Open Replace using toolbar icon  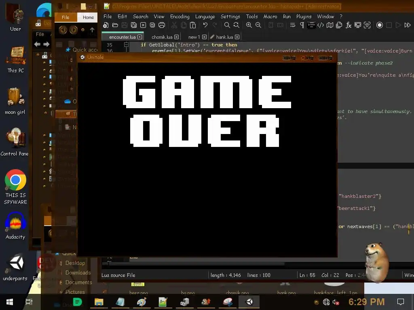click(x=236, y=25)
